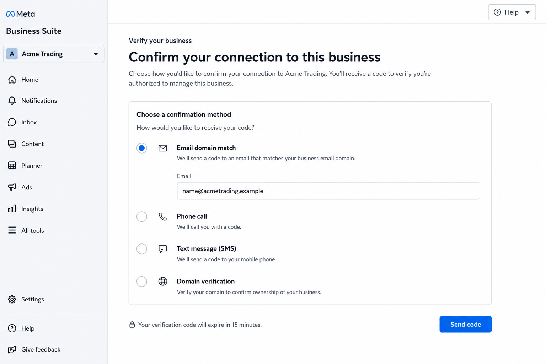Screen dimensions: 546x364
Task: Open the Acme Trading business account dropdown
Action: (54, 54)
